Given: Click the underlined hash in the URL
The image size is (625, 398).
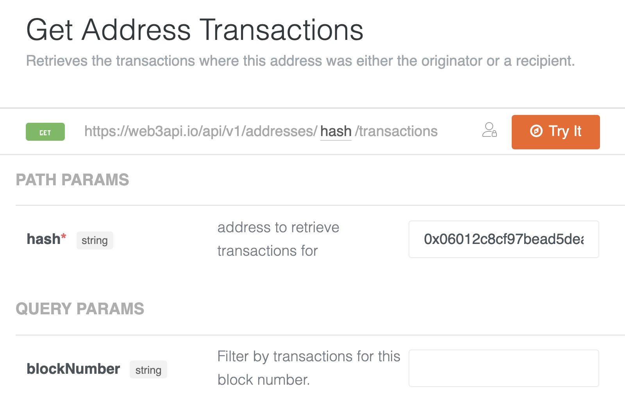Looking at the screenshot, I should (x=336, y=131).
